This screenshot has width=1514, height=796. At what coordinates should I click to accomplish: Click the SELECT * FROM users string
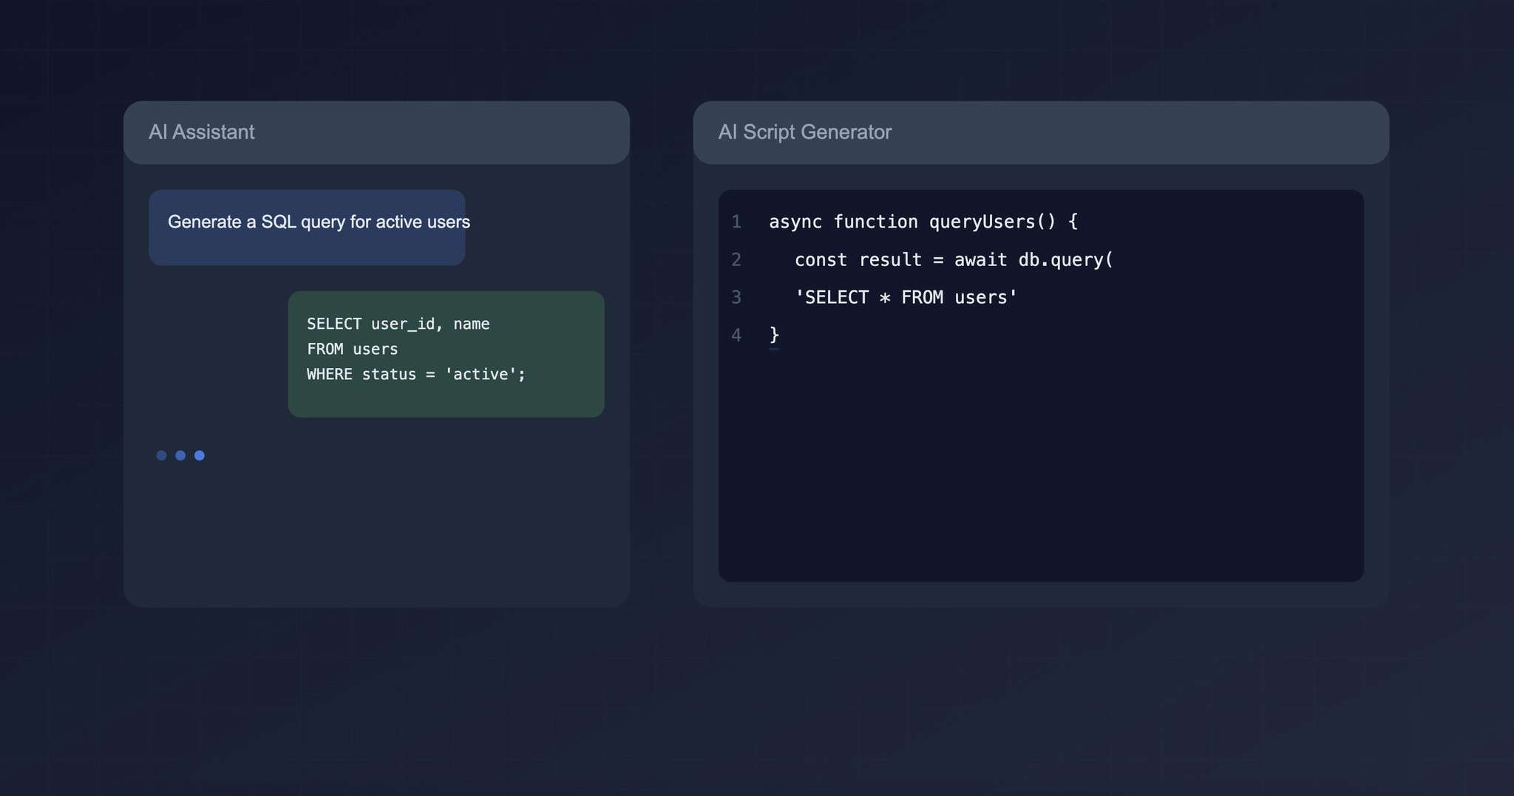906,297
